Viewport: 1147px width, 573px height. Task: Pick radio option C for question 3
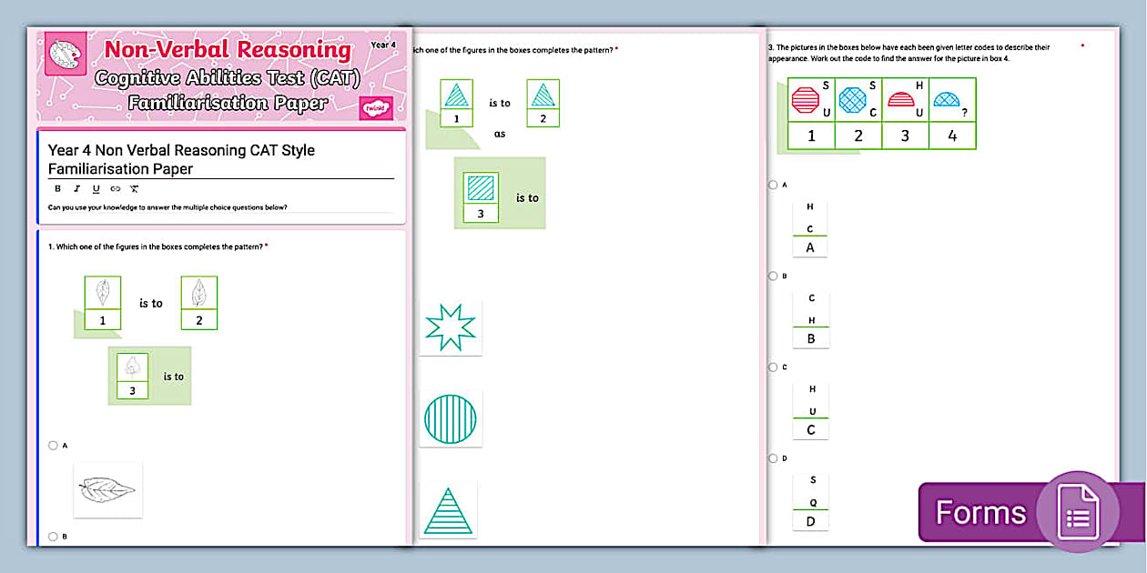(773, 367)
